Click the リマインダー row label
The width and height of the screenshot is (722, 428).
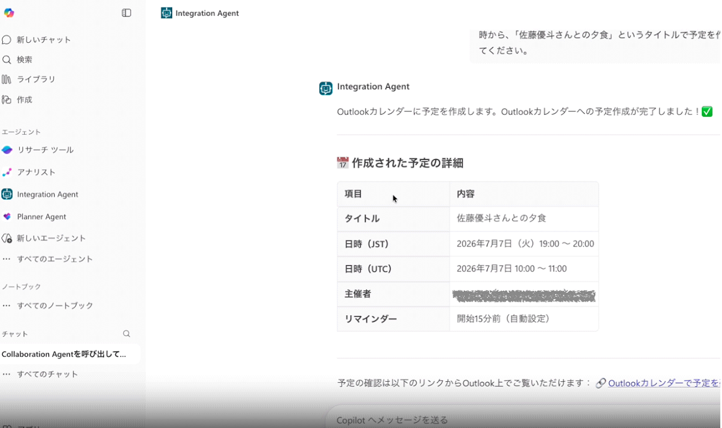(371, 319)
